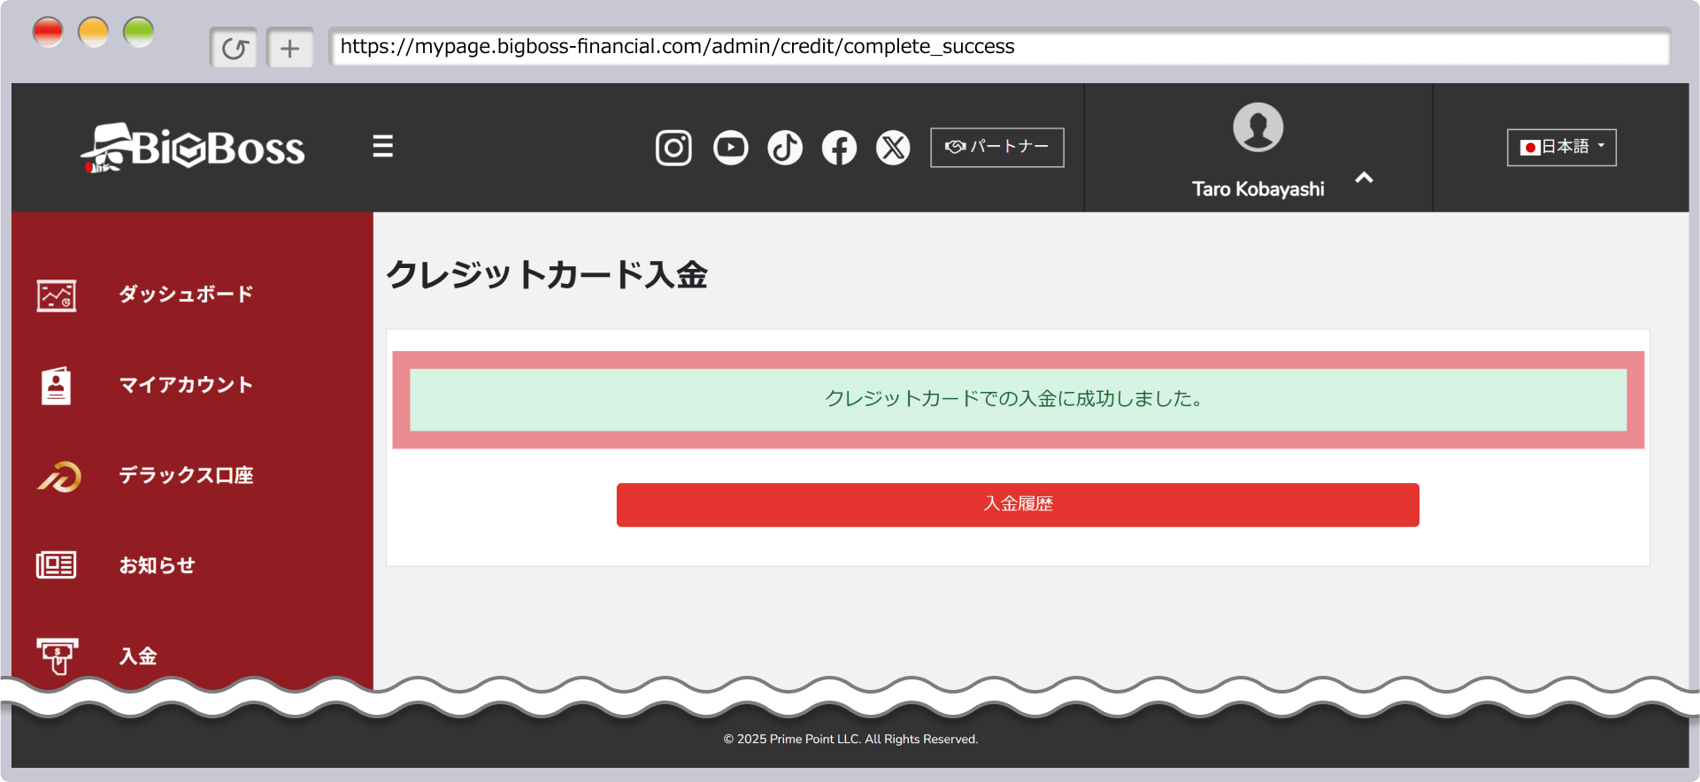Click the X (Twitter) icon
Screen dimensions: 1700x782
(893, 148)
